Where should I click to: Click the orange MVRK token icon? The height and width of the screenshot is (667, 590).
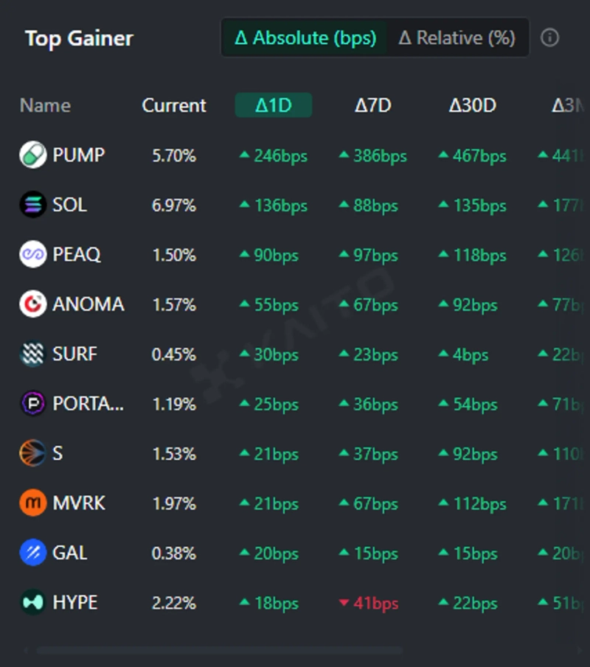(32, 503)
